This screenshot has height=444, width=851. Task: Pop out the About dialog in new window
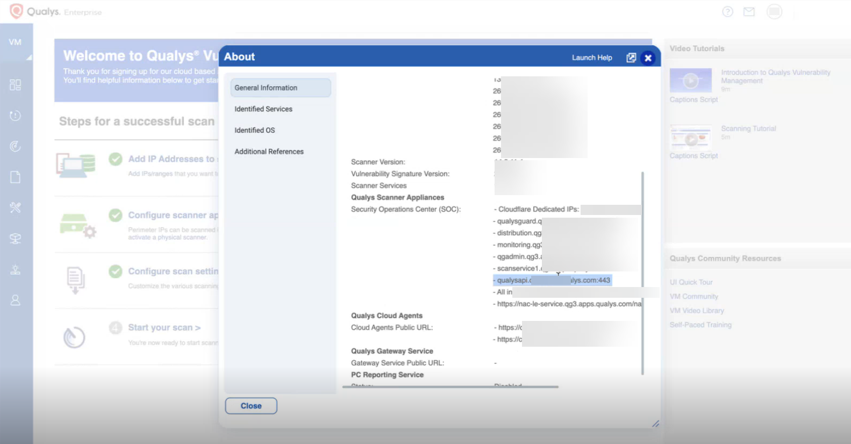point(631,58)
